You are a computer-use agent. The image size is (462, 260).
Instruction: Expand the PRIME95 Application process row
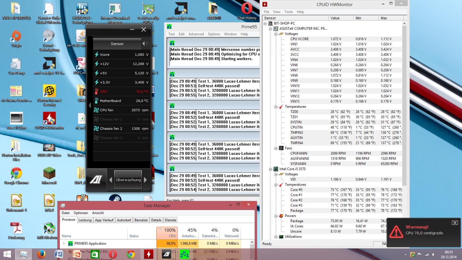(x=64, y=244)
